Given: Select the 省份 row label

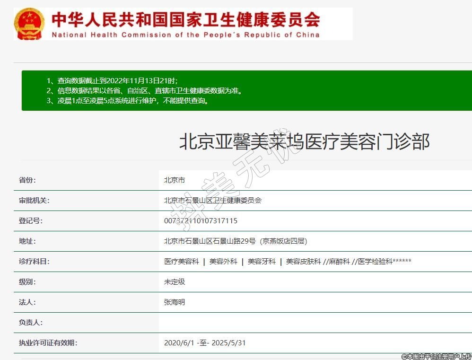Looking at the screenshot, I should point(27,180).
